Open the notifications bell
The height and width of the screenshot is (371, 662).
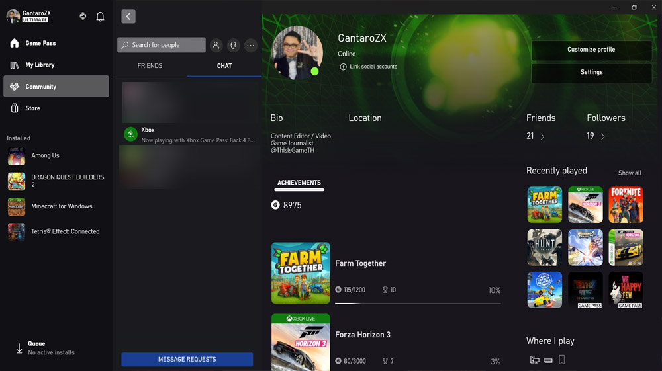(100, 17)
